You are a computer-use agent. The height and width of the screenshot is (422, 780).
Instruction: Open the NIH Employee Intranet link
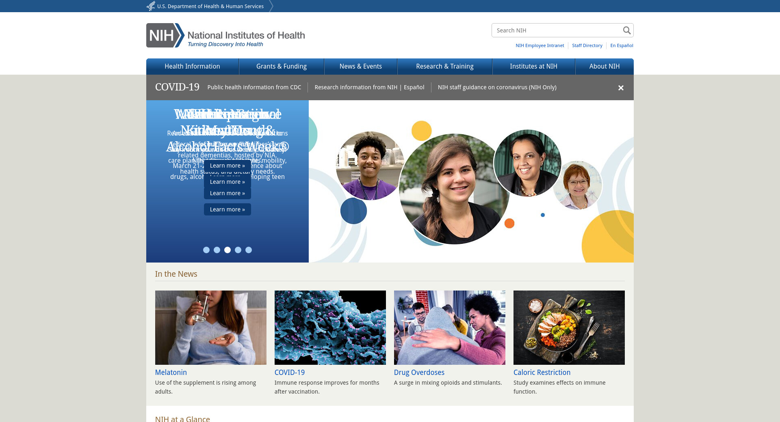540,45
